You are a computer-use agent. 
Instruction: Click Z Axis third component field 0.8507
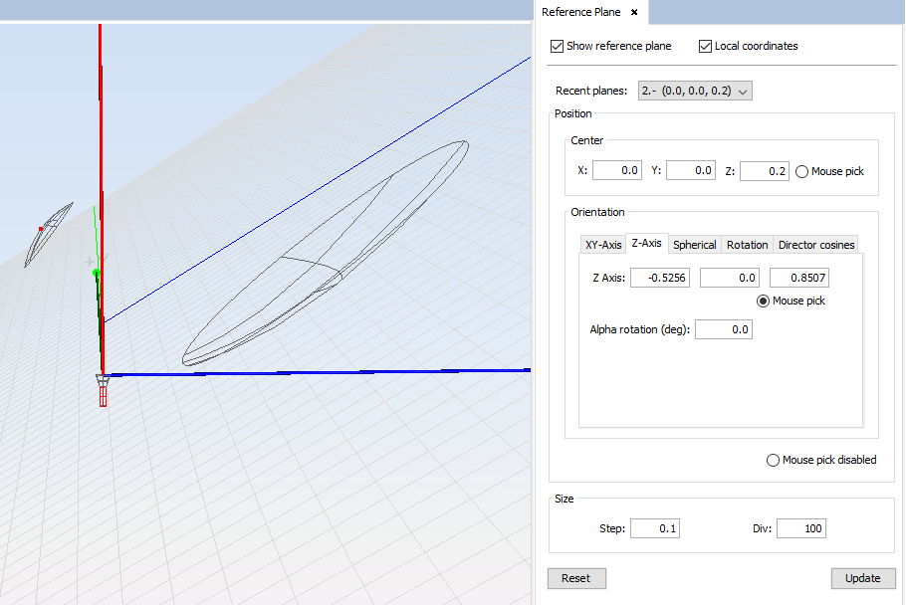799,278
